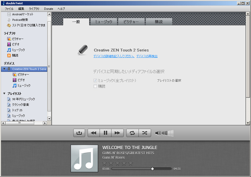Switch to the ピクチャー tab
The image size is (251, 177).
131,22
